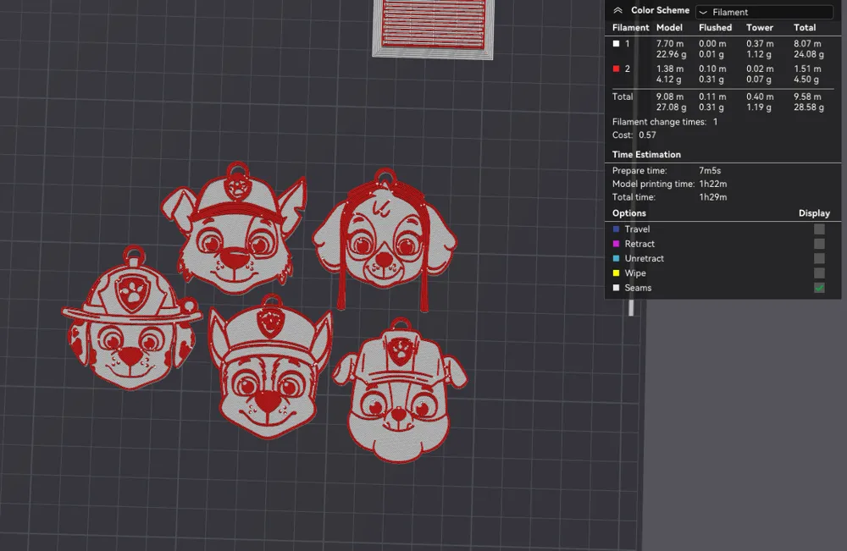
Task: Click the white Seams legend swatch
Action: 616,288
